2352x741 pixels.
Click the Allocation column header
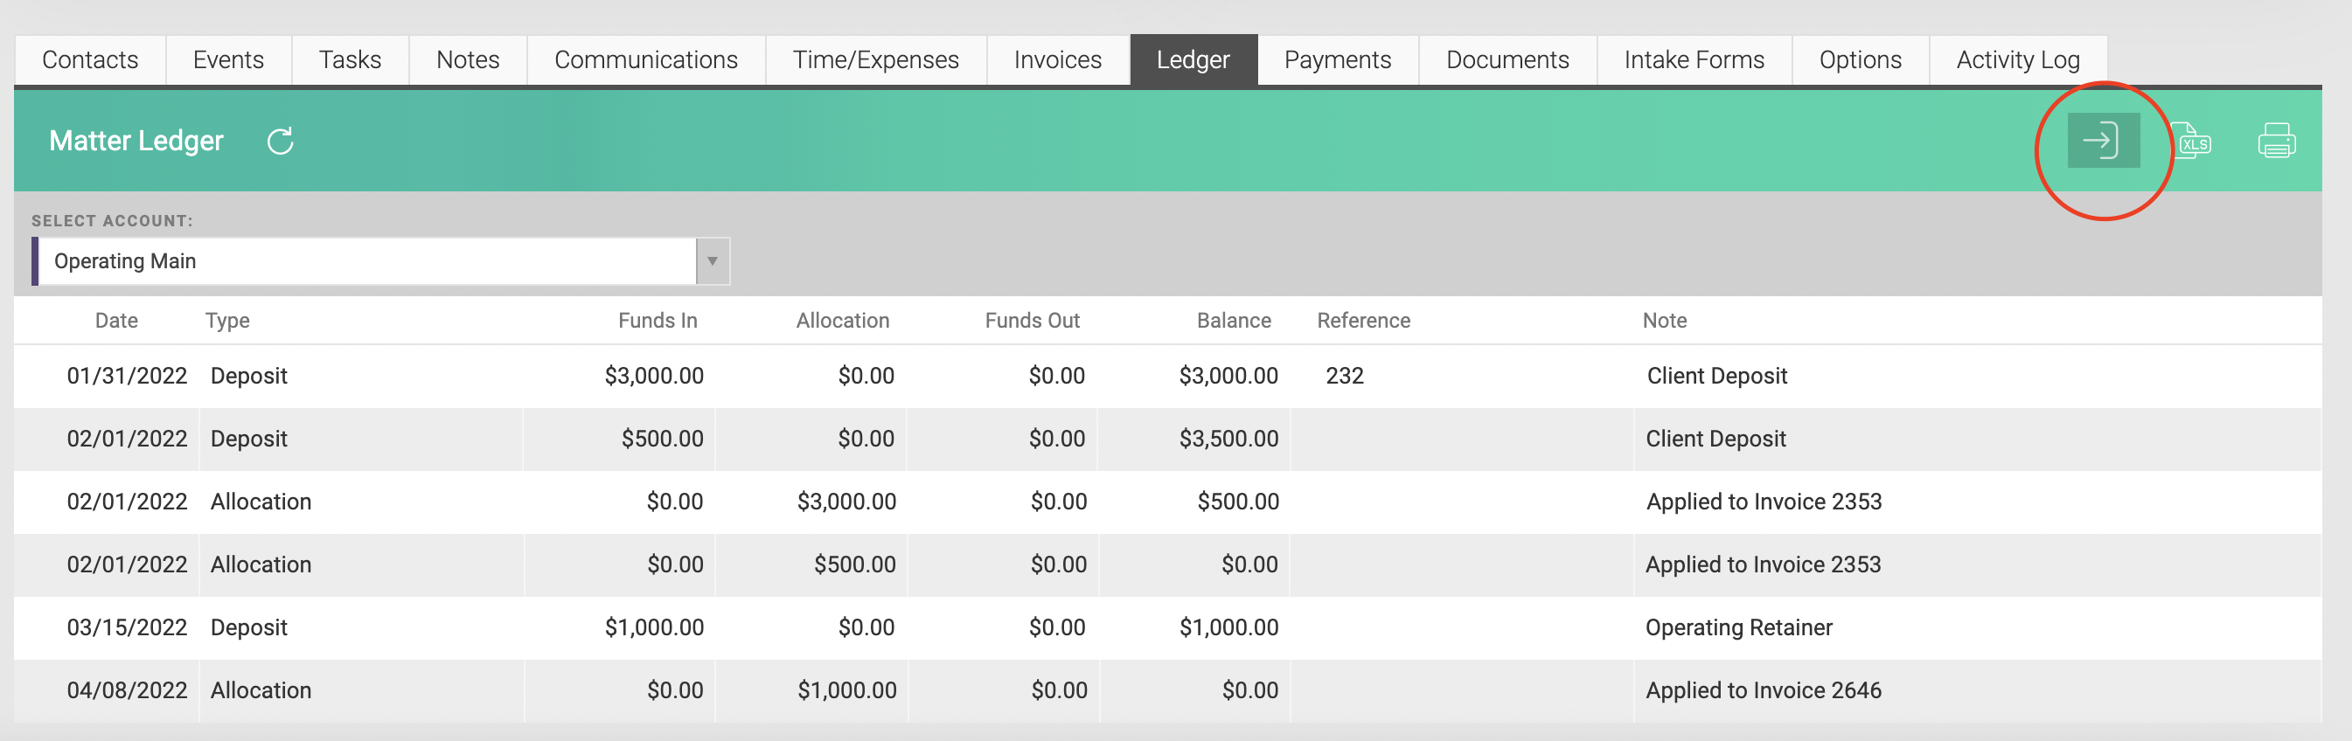843,321
